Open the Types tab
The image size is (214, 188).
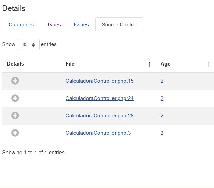54,25
